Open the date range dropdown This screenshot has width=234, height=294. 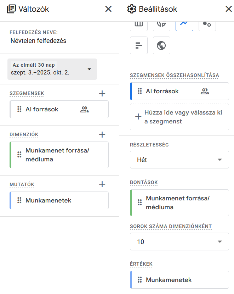pos(52,69)
